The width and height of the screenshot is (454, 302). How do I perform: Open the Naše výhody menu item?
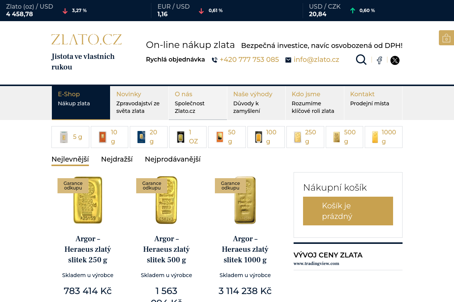coord(256,103)
